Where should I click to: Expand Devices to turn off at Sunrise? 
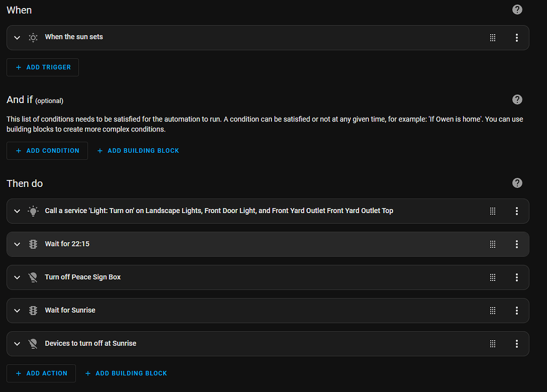(x=17, y=343)
